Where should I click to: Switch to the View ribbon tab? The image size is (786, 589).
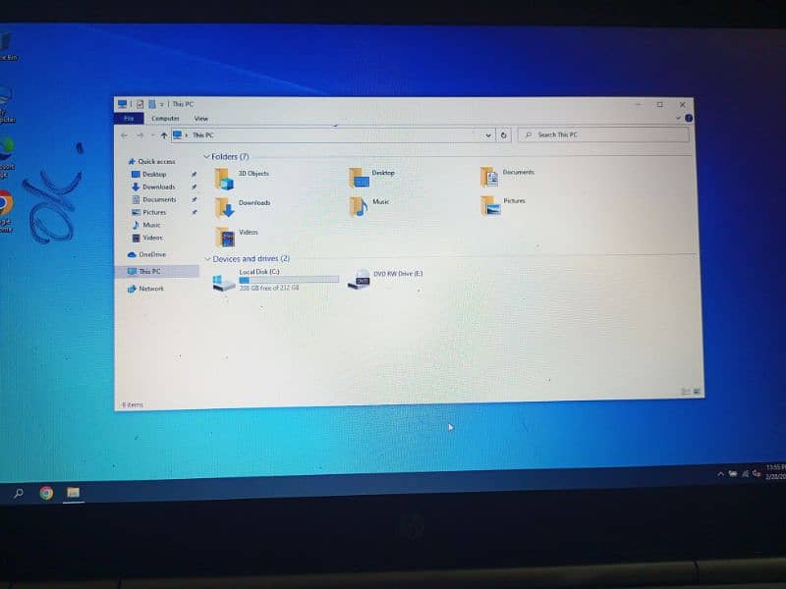pos(200,119)
